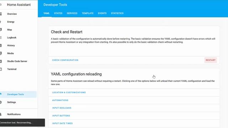This screenshot has width=228, height=128.
Task: Open the Logbook page
Action: pyautogui.click(x=12, y=38)
